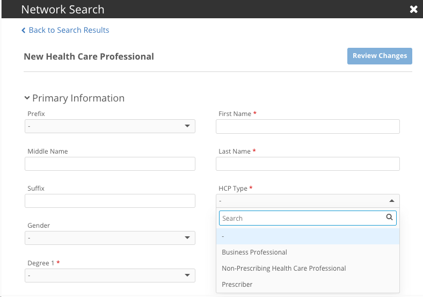Open the Degree 1 dropdown
This screenshot has width=423, height=297.
[110, 275]
